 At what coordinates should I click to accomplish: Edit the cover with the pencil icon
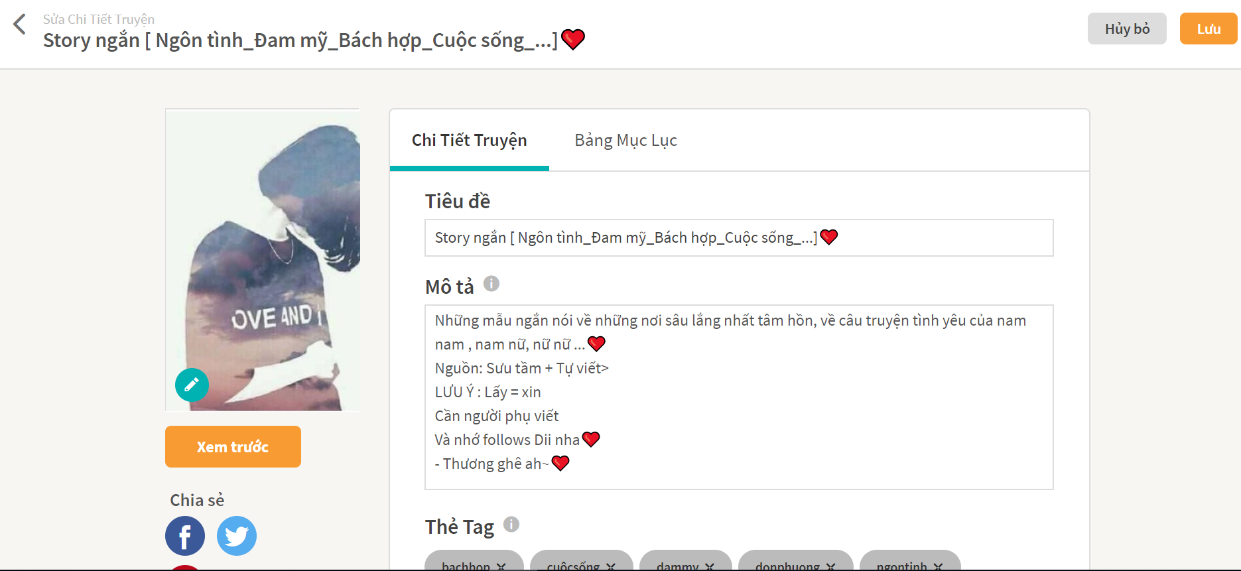click(x=192, y=385)
